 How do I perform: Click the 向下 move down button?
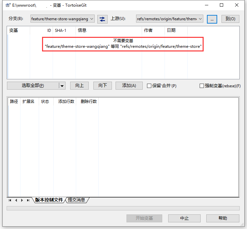coord(103,86)
